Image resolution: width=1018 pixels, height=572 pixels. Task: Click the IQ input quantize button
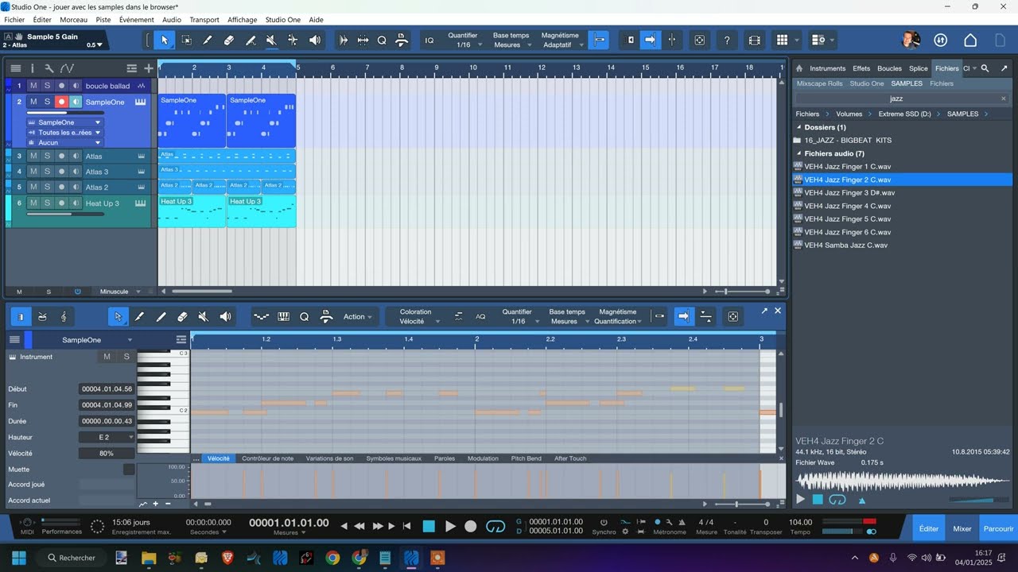point(429,41)
